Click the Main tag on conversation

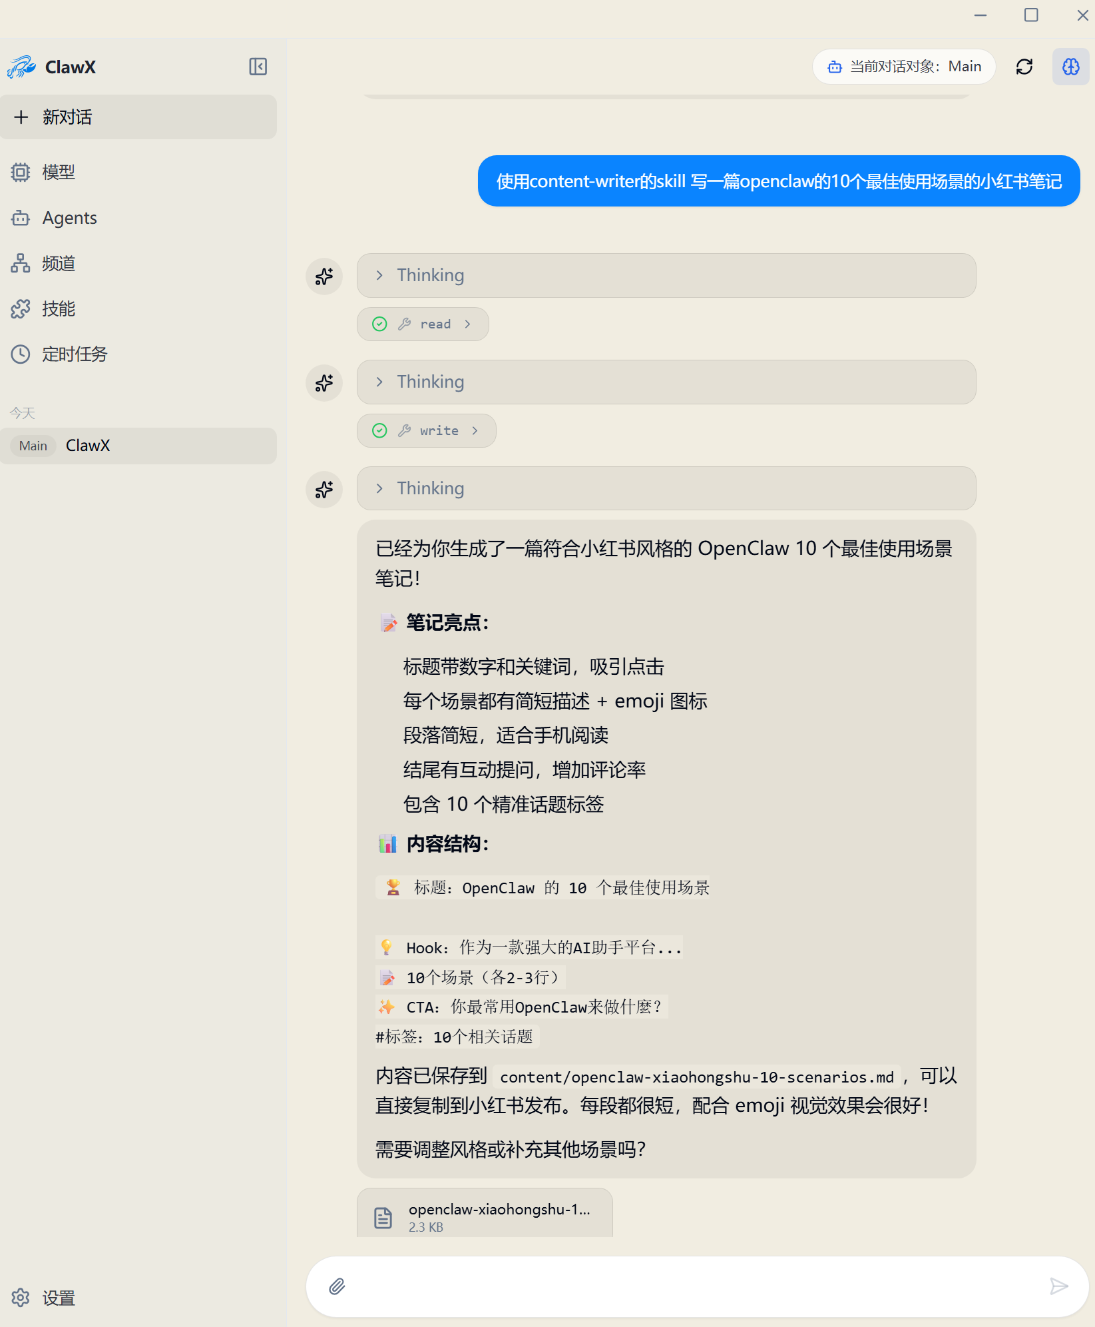33,446
